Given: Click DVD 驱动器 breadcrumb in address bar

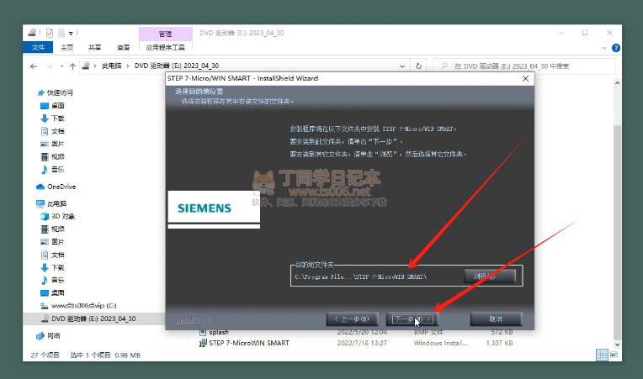Looking at the screenshot, I should 177,66.
